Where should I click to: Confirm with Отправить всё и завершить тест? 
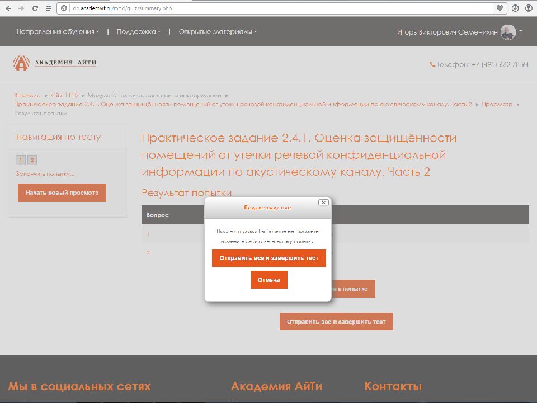coord(268,258)
